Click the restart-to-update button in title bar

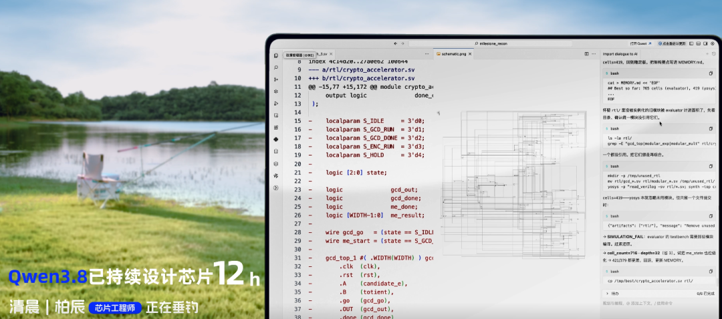(x=673, y=43)
